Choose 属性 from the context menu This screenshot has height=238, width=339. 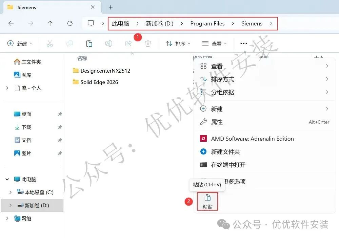click(x=265, y=122)
